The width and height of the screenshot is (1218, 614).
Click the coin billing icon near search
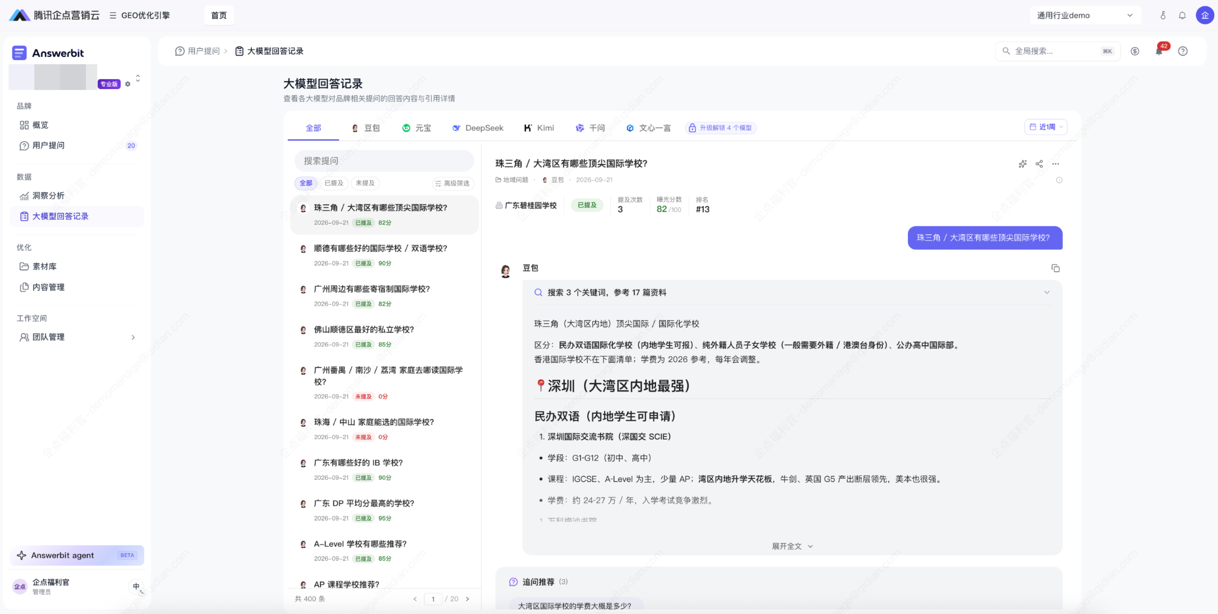pos(1135,51)
